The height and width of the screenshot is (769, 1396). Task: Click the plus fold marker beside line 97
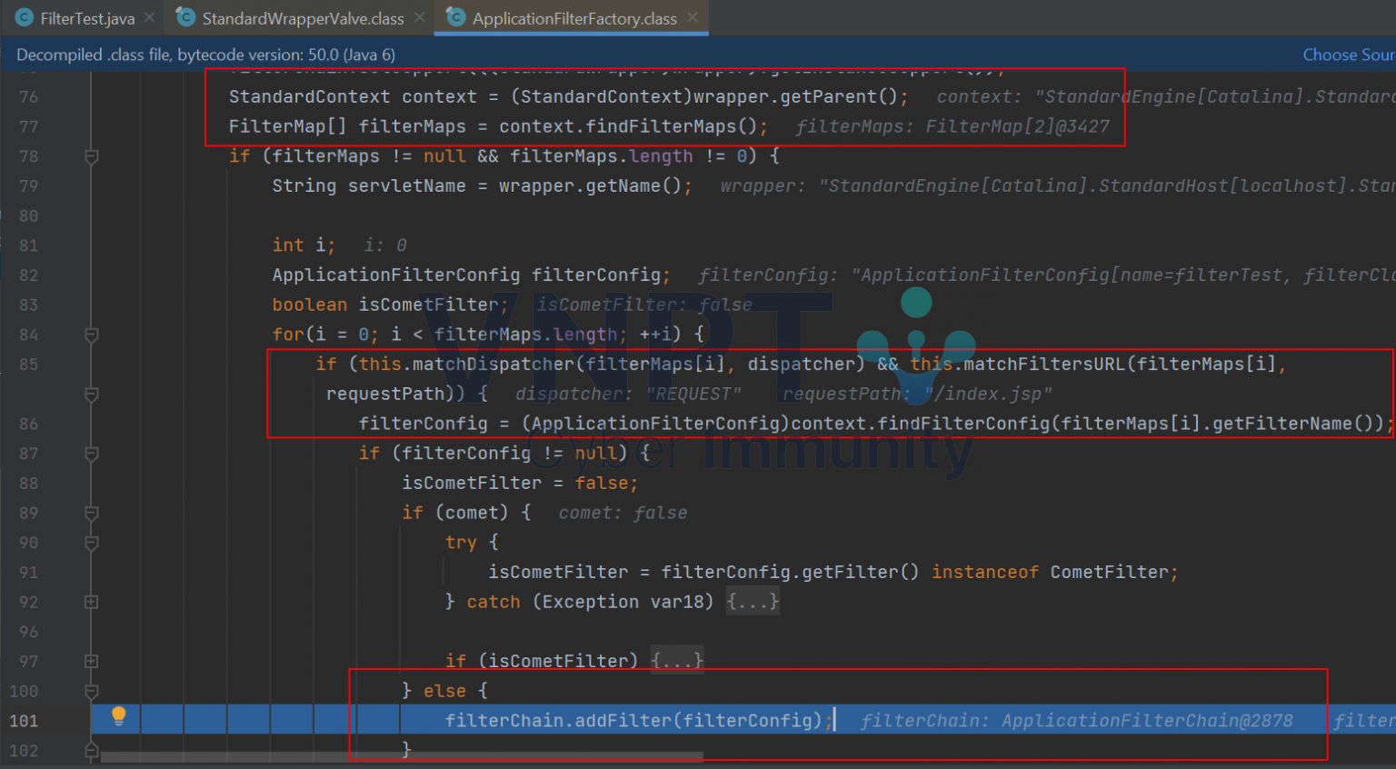[90, 661]
